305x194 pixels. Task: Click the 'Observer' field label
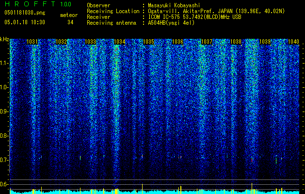tap(98, 5)
